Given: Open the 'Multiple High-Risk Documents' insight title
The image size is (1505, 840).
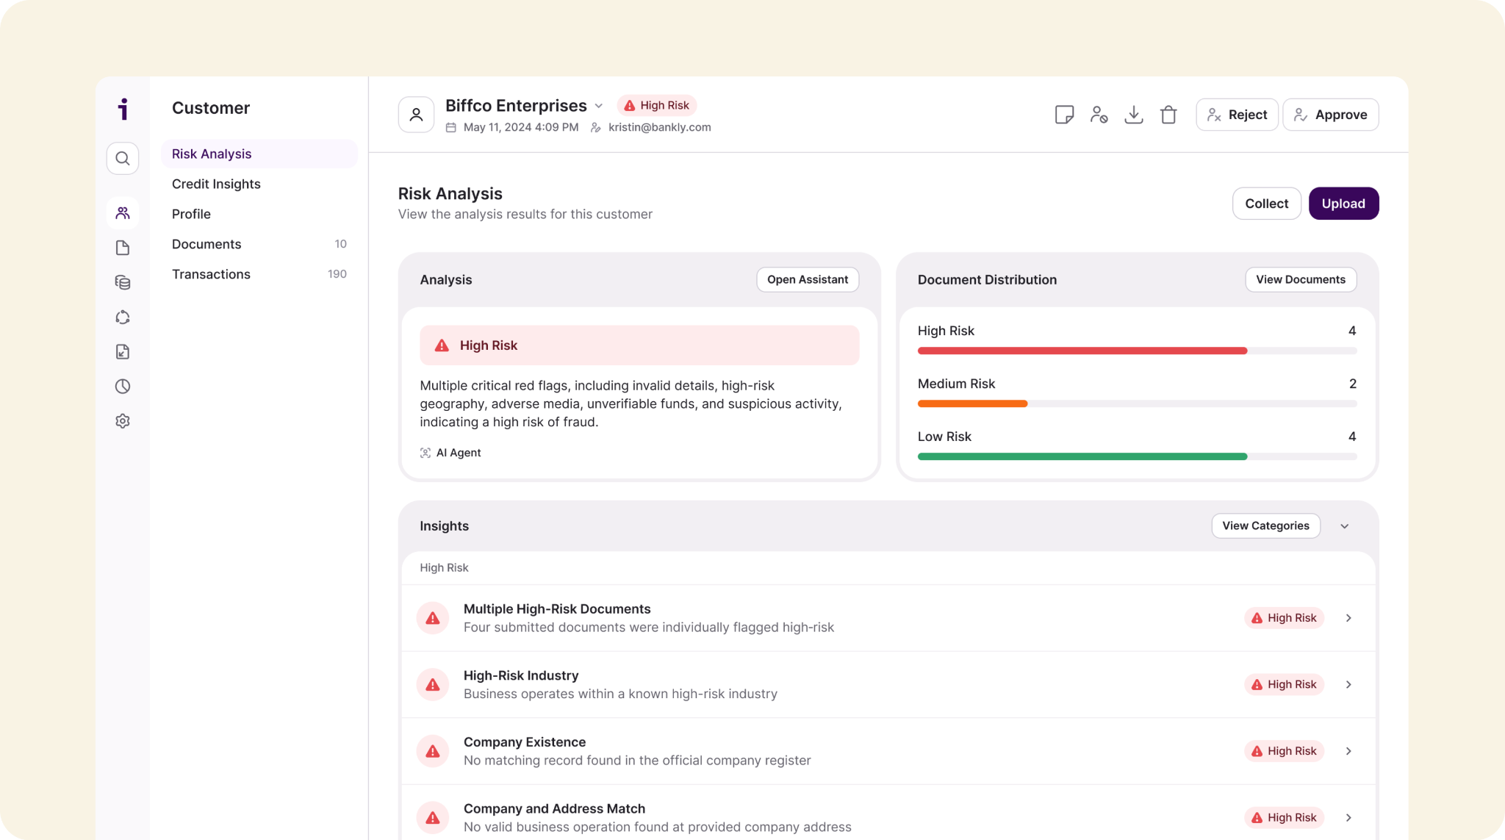Looking at the screenshot, I should [x=557, y=609].
